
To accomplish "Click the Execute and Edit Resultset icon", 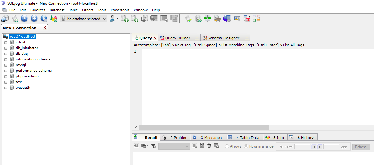I will click(x=44, y=19).
